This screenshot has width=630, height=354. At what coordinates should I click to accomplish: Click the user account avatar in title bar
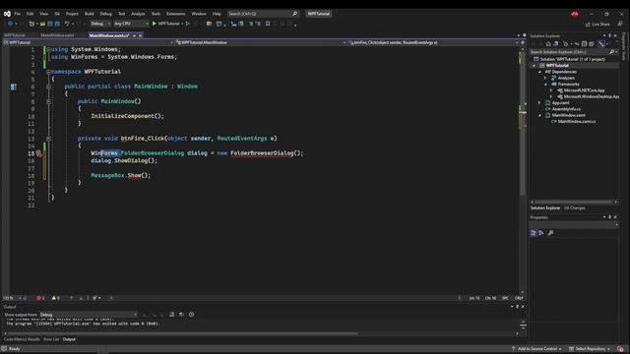pyautogui.click(x=575, y=14)
